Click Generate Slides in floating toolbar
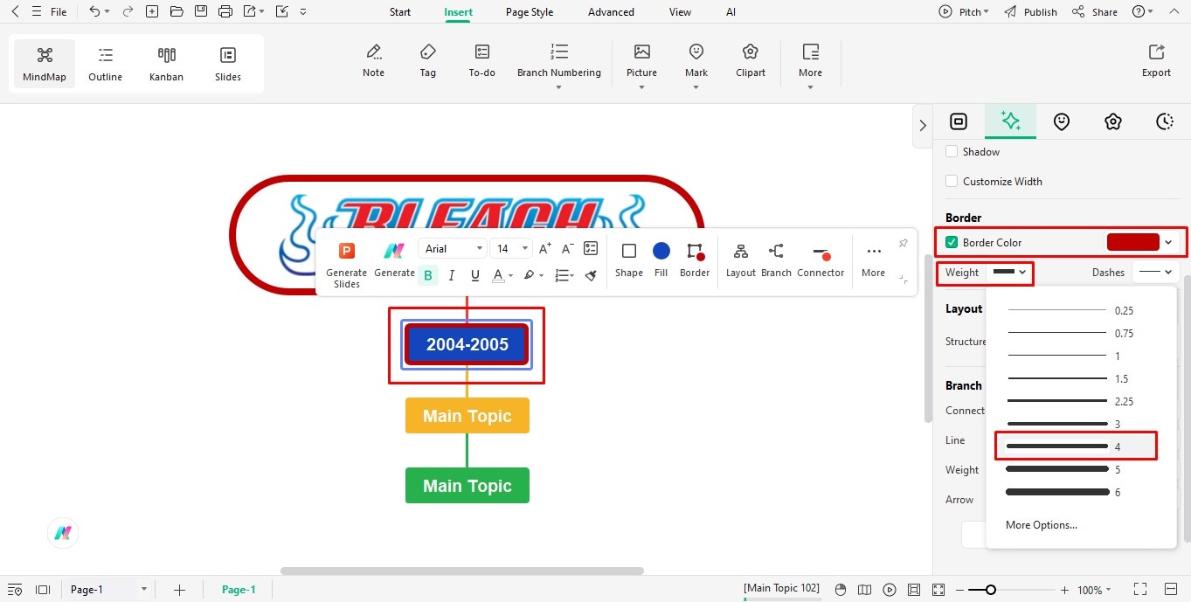Image resolution: width=1191 pixels, height=602 pixels. click(x=347, y=263)
